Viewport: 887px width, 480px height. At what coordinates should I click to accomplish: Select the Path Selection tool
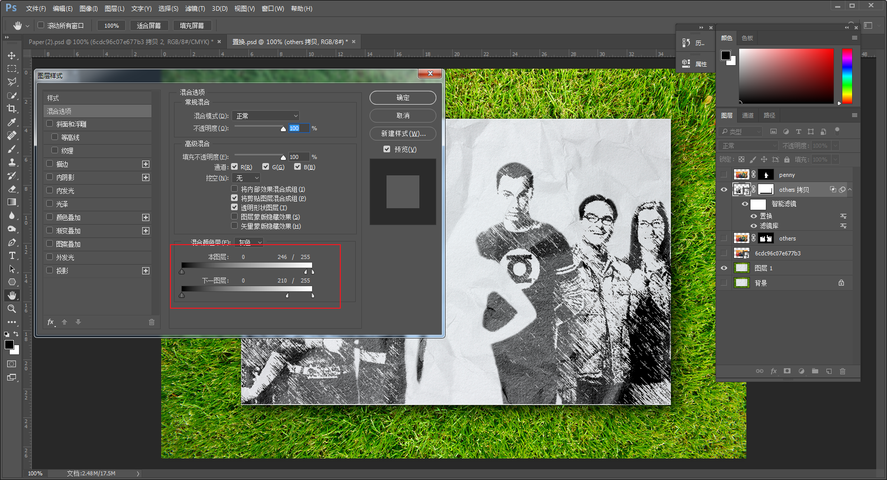pos(12,269)
